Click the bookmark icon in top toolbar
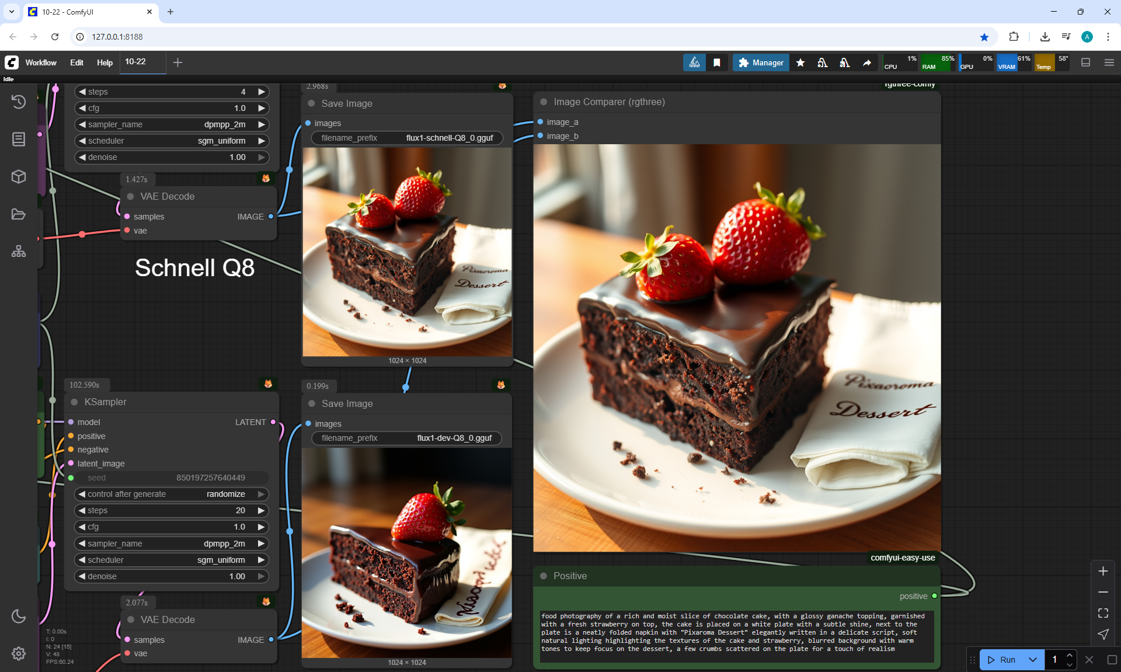 pyautogui.click(x=717, y=62)
